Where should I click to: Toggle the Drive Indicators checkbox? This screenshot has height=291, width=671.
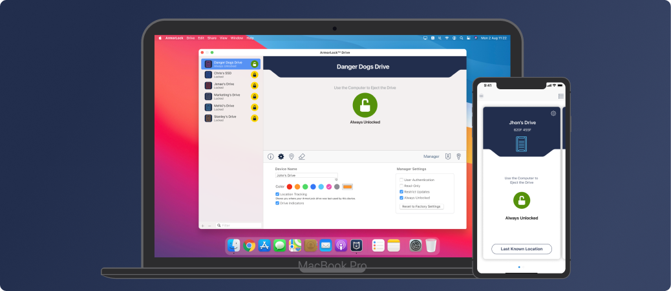click(277, 203)
